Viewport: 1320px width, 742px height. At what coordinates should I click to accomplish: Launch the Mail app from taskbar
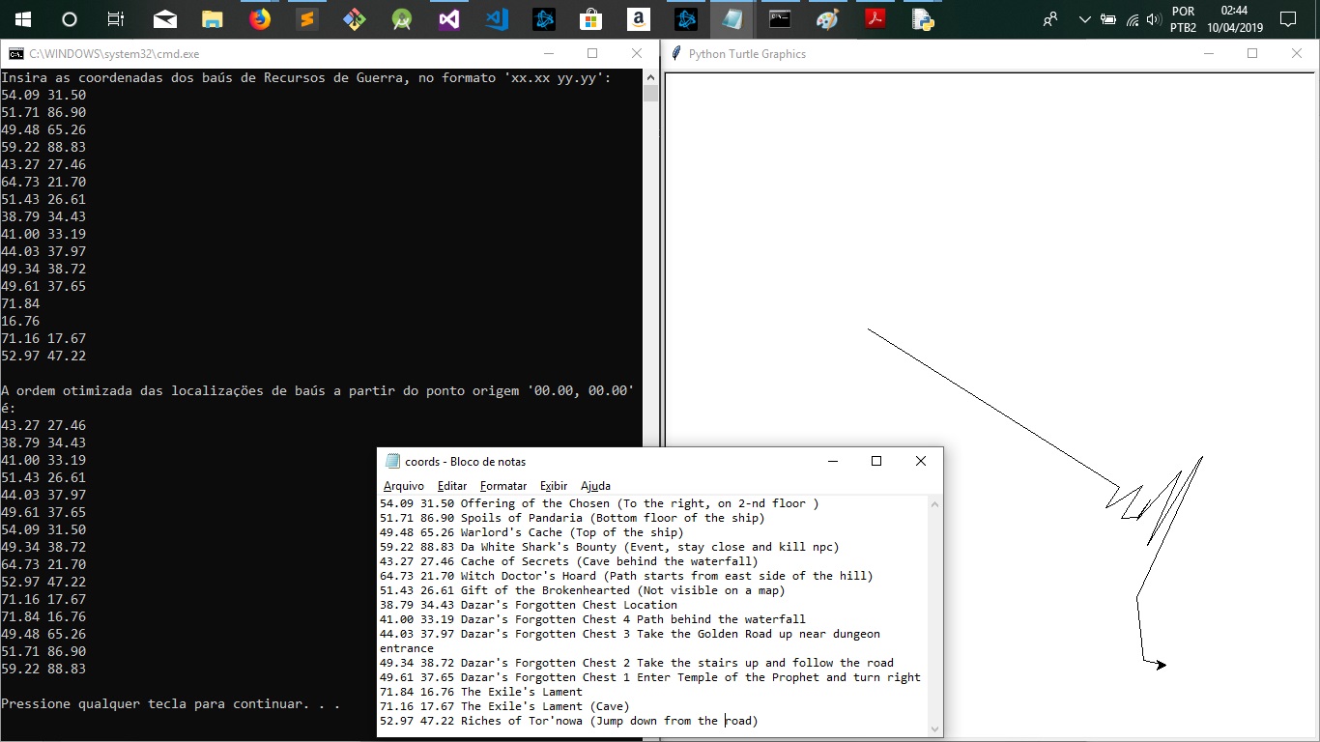click(x=165, y=19)
